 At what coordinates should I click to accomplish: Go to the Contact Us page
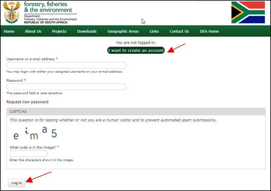point(179,31)
